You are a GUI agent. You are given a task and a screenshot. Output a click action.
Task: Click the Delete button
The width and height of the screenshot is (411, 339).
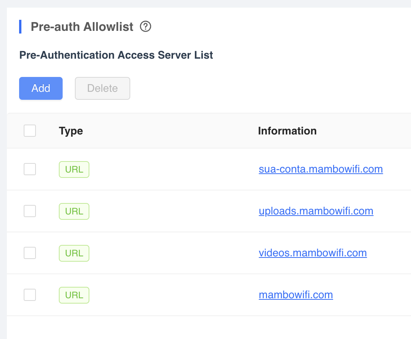pyautogui.click(x=102, y=88)
